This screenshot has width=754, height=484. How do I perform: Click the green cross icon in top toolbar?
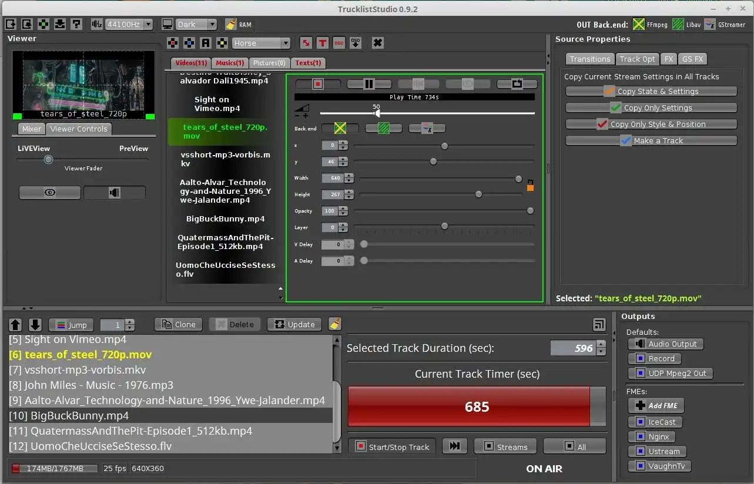tap(43, 24)
